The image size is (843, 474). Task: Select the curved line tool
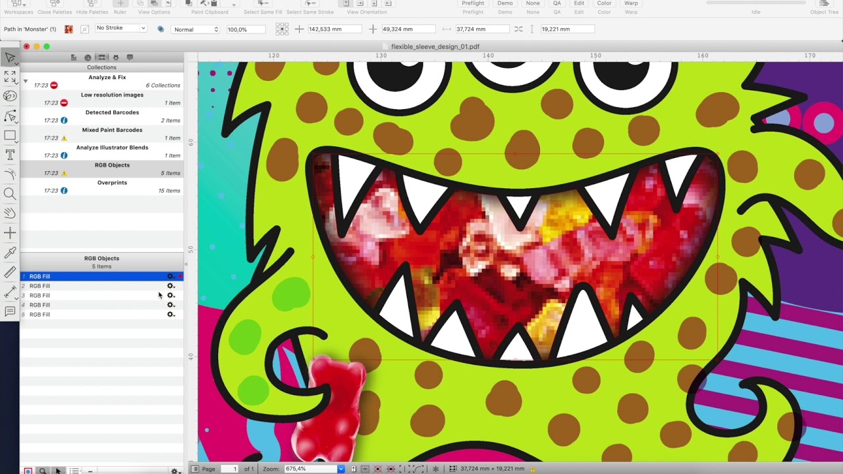(x=10, y=174)
